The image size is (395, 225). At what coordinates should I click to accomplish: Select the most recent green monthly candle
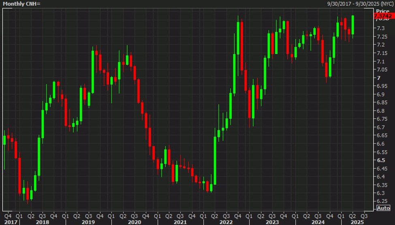(353, 25)
